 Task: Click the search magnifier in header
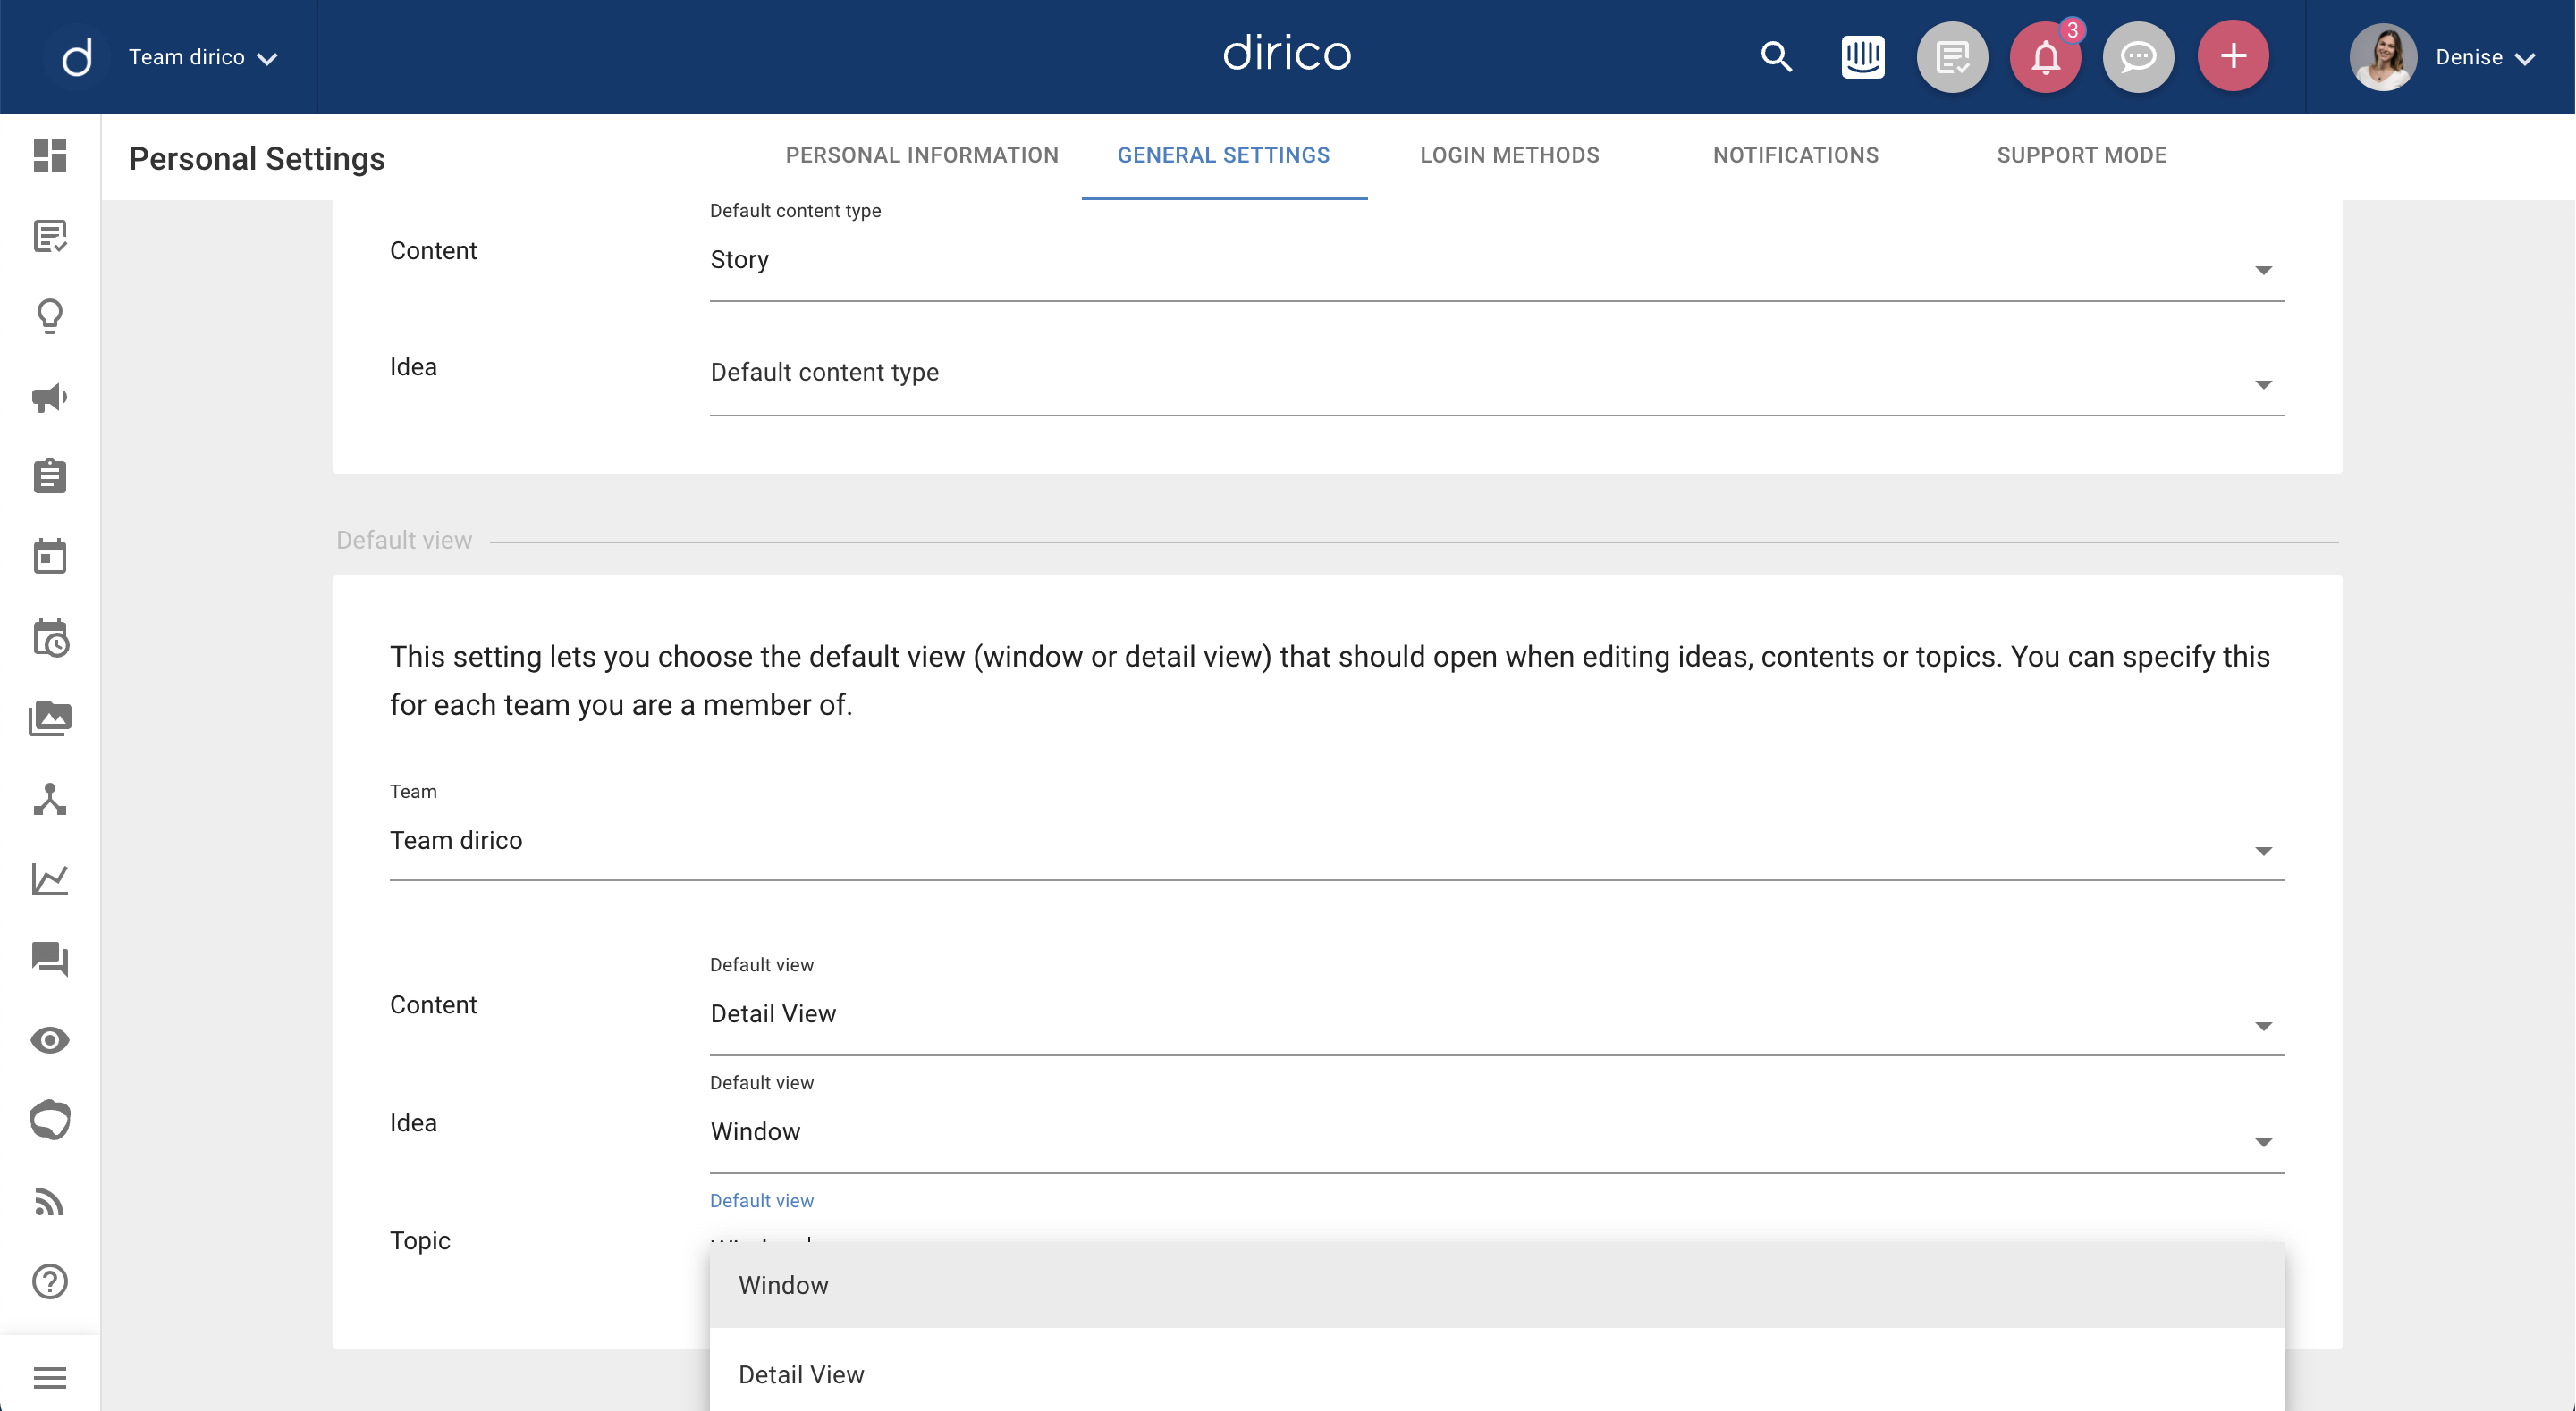point(1776,57)
